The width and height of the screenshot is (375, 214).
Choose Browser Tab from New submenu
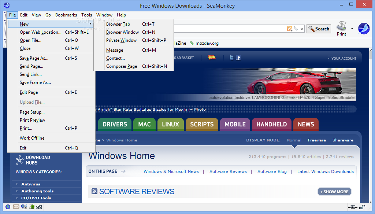(x=134, y=24)
